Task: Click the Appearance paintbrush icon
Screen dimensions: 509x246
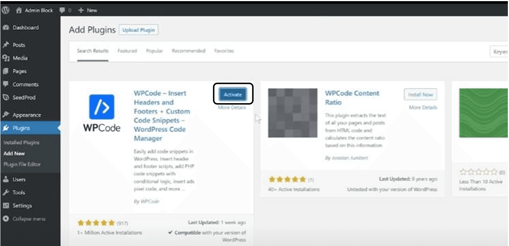Action: pos(6,115)
